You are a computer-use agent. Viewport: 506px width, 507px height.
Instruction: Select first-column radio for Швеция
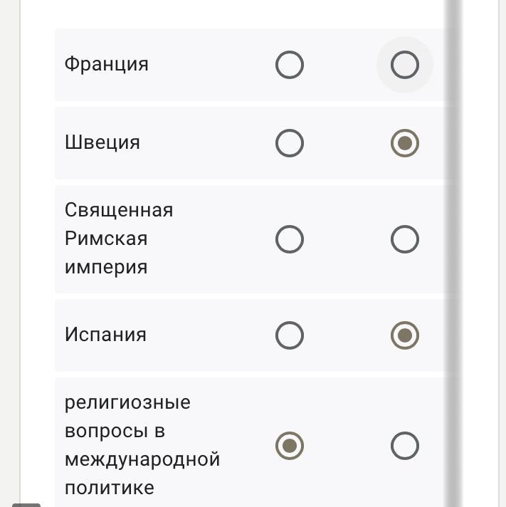(x=289, y=143)
